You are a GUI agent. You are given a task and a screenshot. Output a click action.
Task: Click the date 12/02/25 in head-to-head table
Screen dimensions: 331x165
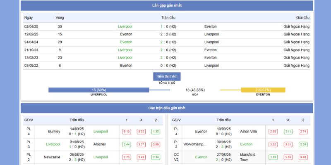(31, 34)
